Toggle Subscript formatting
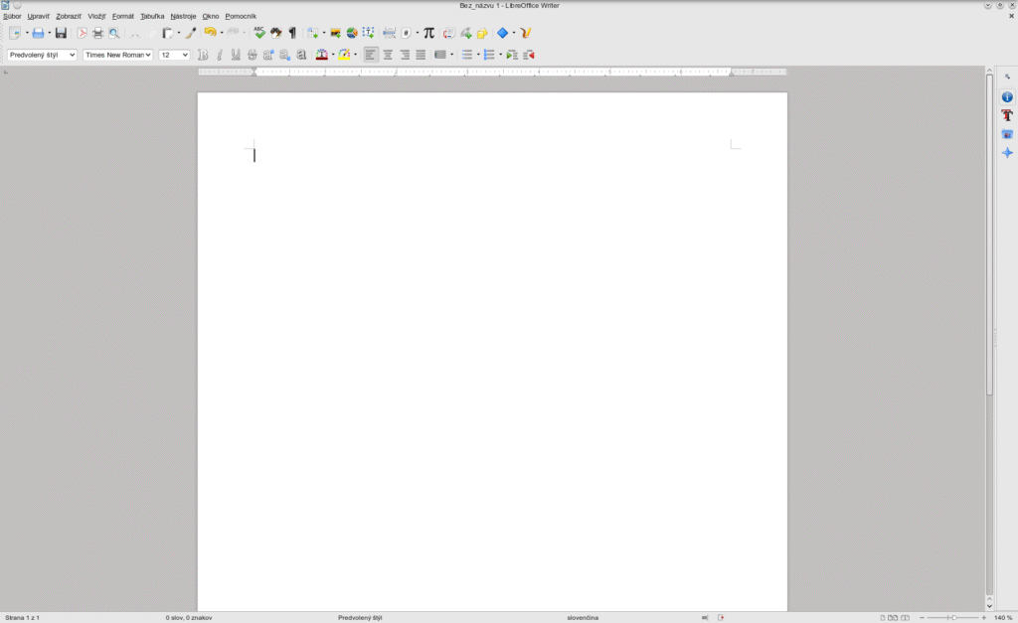The width and height of the screenshot is (1018, 623). coord(285,56)
